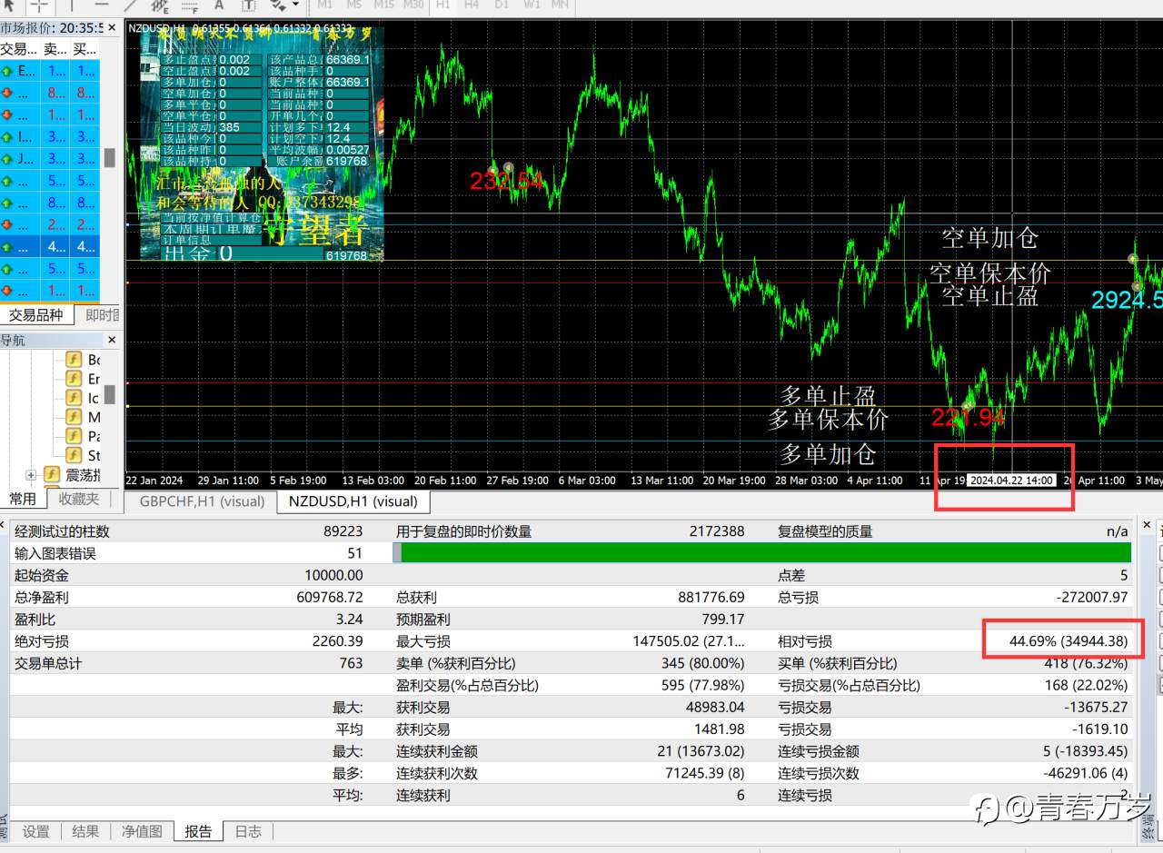Select the market watch row starting with E
This screenshot has width=1163, height=853.
50,70
